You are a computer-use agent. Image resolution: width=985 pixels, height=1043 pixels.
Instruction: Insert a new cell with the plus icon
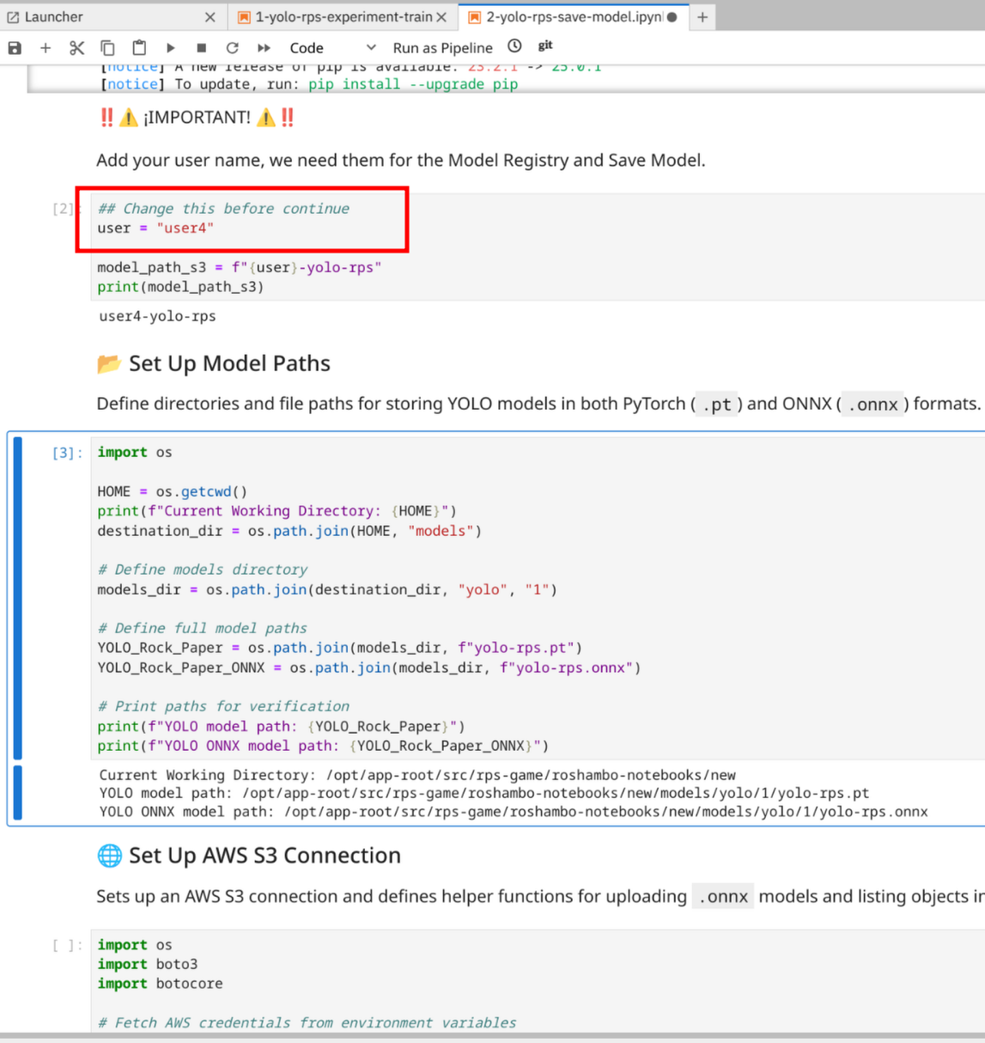coord(46,48)
